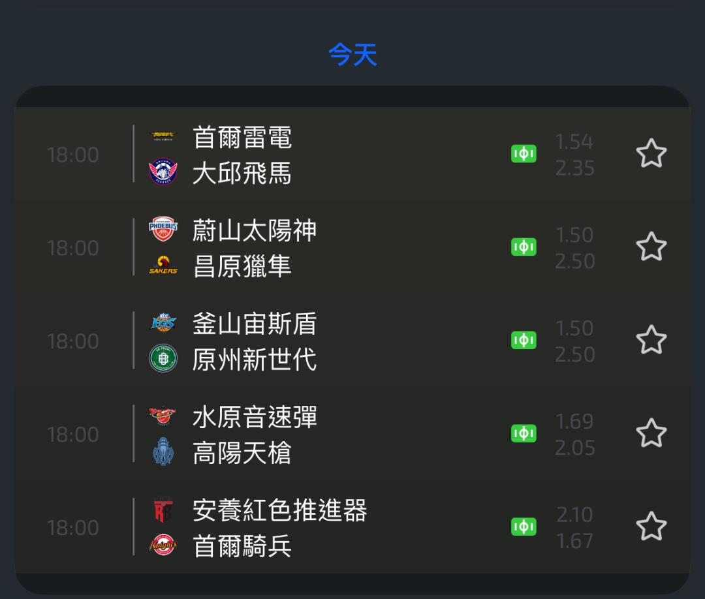
Task: Open live tracker icon for 蔚山太陽神 match
Action: 524,247
